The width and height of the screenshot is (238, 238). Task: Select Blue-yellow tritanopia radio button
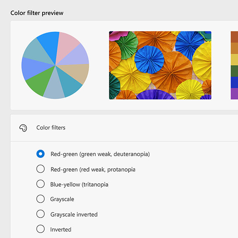(x=41, y=184)
